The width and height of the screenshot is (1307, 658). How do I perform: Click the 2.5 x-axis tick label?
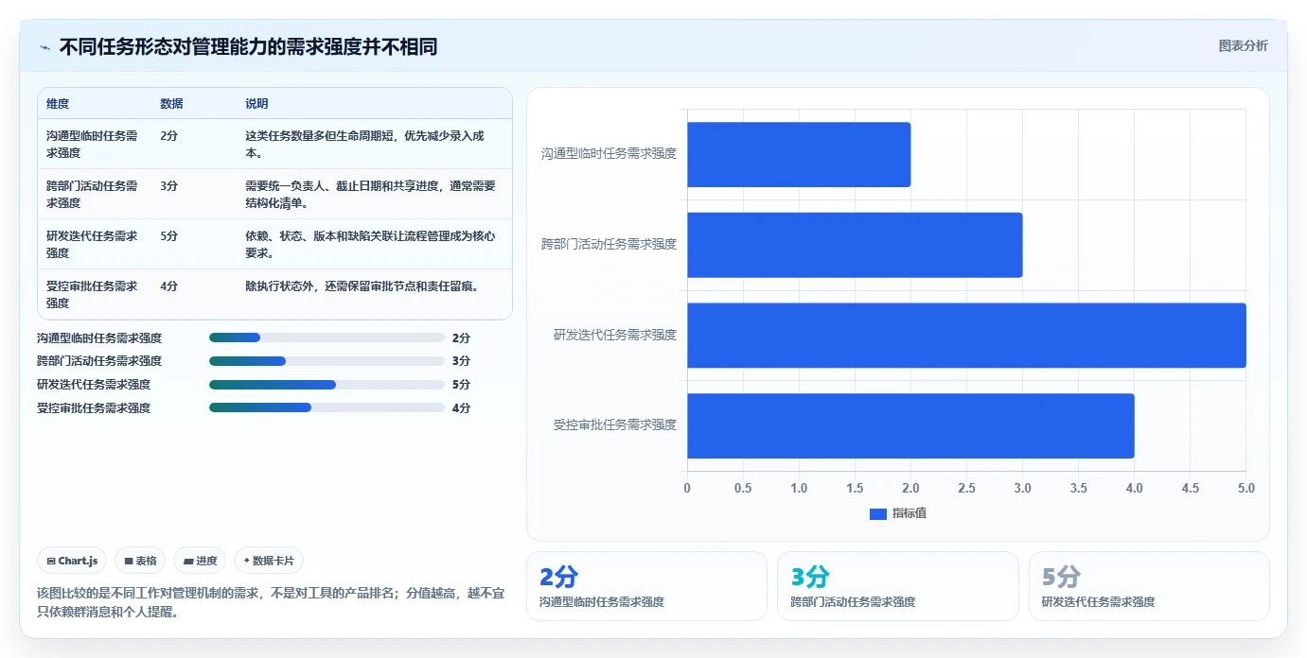coord(966,489)
